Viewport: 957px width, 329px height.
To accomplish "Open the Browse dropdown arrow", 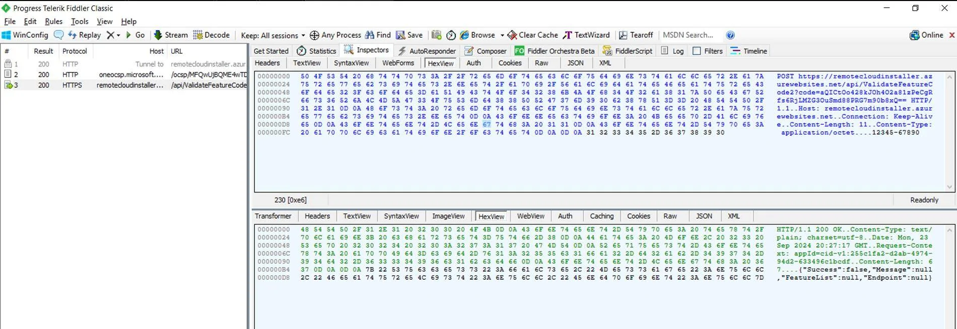I will click(502, 35).
